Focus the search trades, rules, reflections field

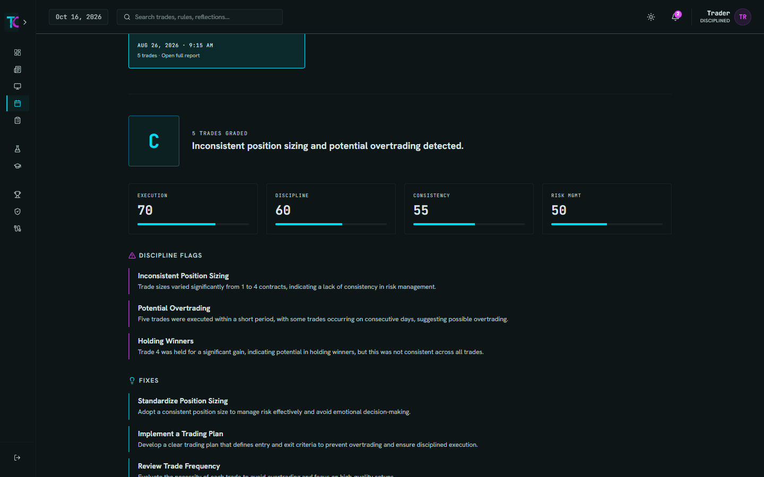point(199,17)
